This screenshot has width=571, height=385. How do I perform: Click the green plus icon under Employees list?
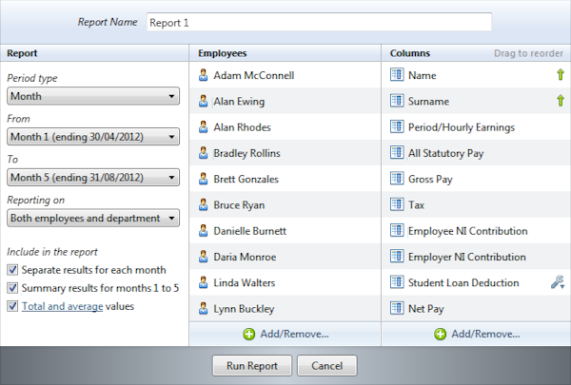[x=249, y=334]
